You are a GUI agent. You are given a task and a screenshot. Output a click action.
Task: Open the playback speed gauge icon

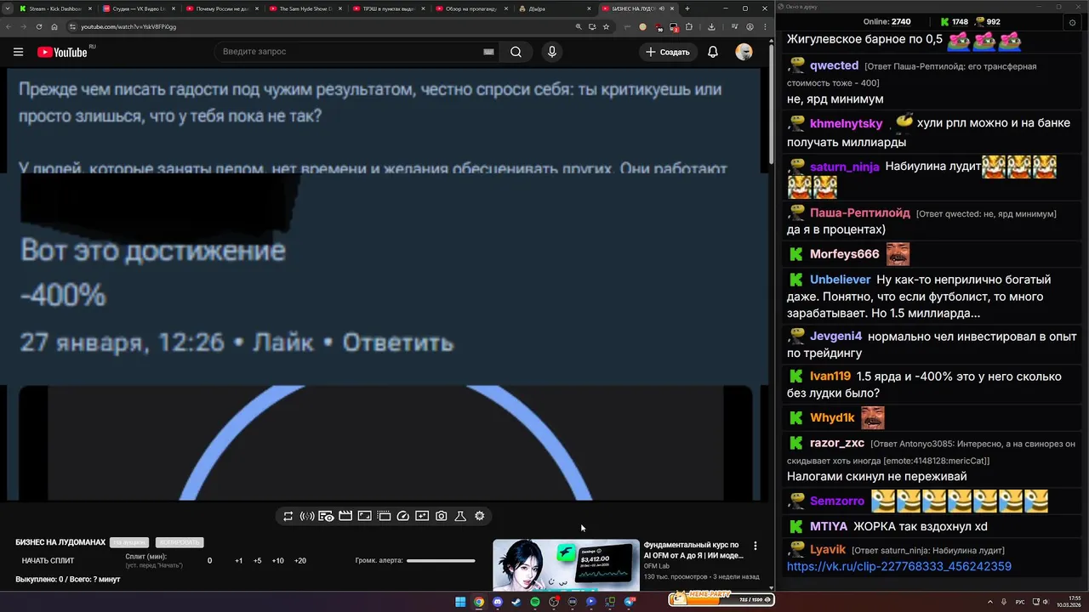[403, 516]
